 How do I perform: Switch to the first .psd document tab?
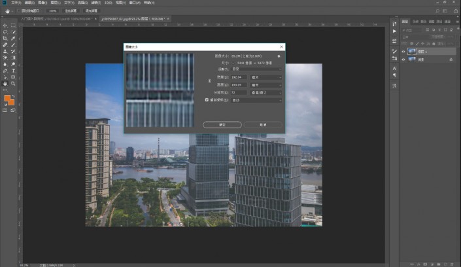pyautogui.click(x=58, y=19)
